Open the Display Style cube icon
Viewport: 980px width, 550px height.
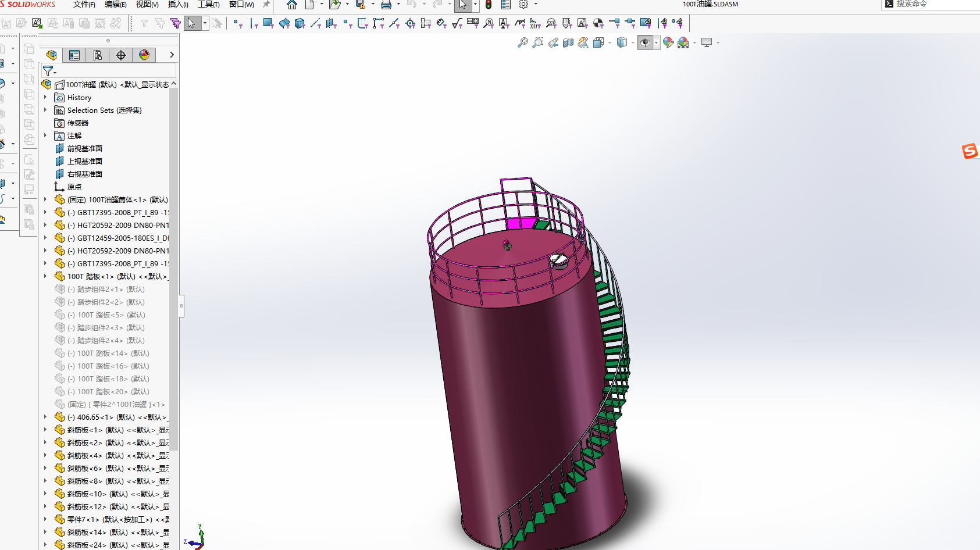tap(622, 42)
